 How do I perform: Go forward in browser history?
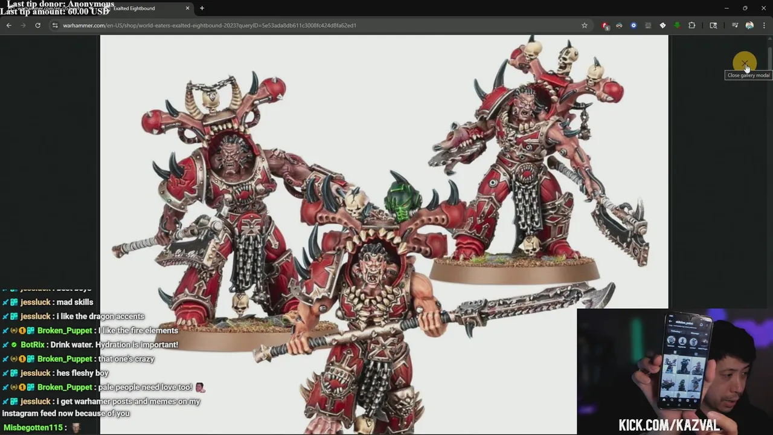[x=23, y=25]
